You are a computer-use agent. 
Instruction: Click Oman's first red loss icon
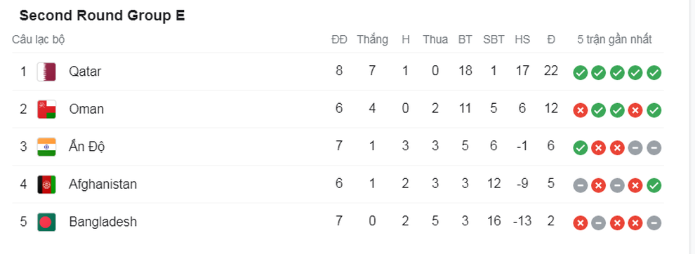coord(580,110)
